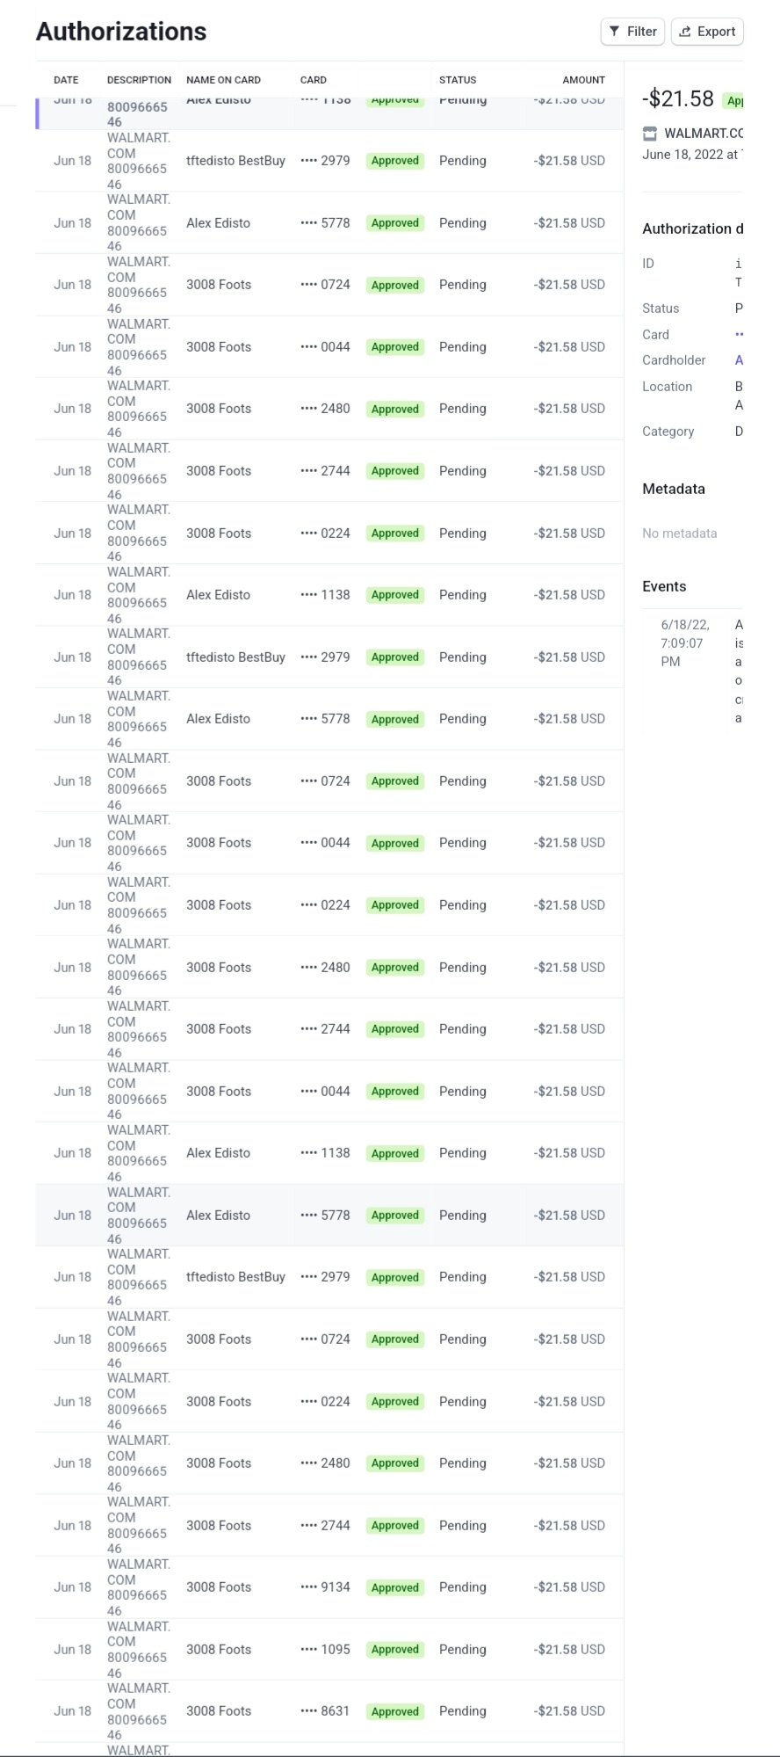Open the authorization row for card 8631

point(329,1711)
